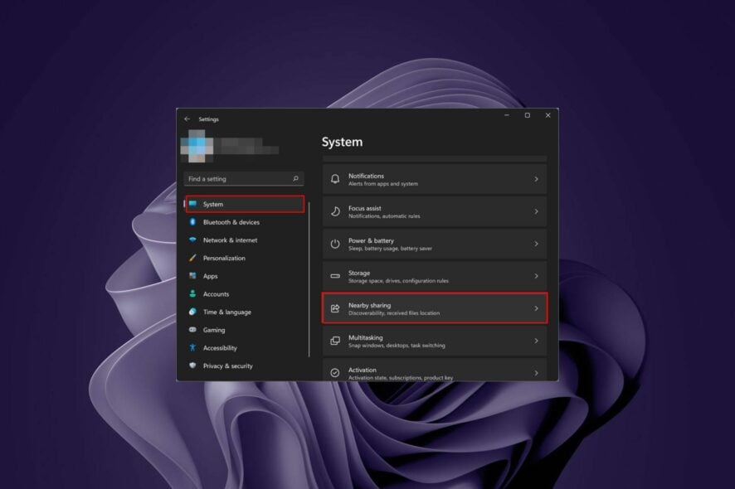The height and width of the screenshot is (489, 735).
Task: Click the Find a setting search field
Action: coord(243,178)
